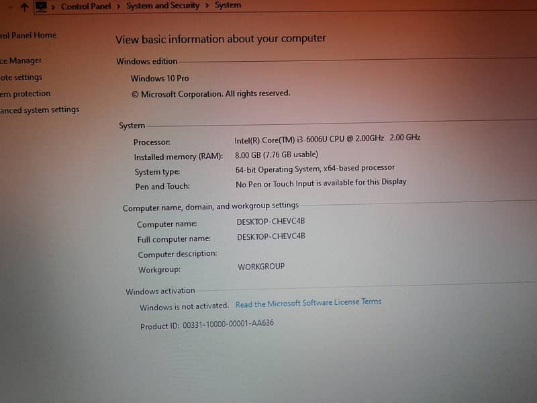Click Windows is not activated text
537x403 pixels.
click(x=184, y=306)
